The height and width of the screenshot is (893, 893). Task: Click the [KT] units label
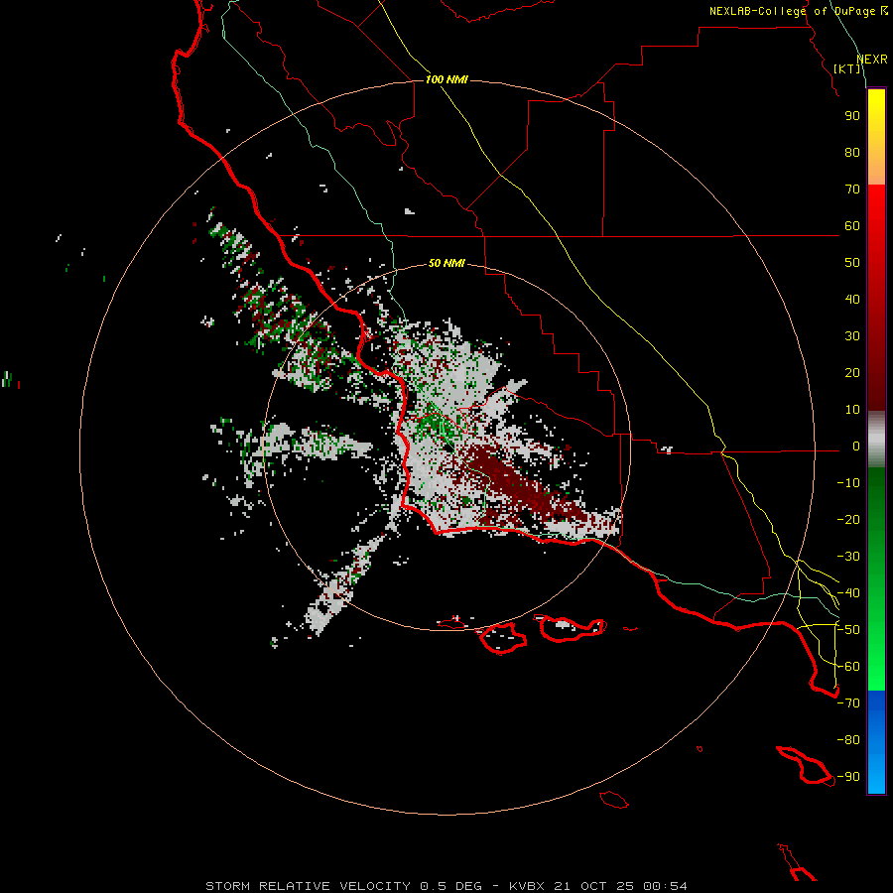[847, 68]
